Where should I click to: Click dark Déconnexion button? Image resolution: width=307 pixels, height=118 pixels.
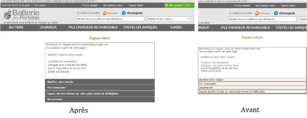(x=100, y=99)
